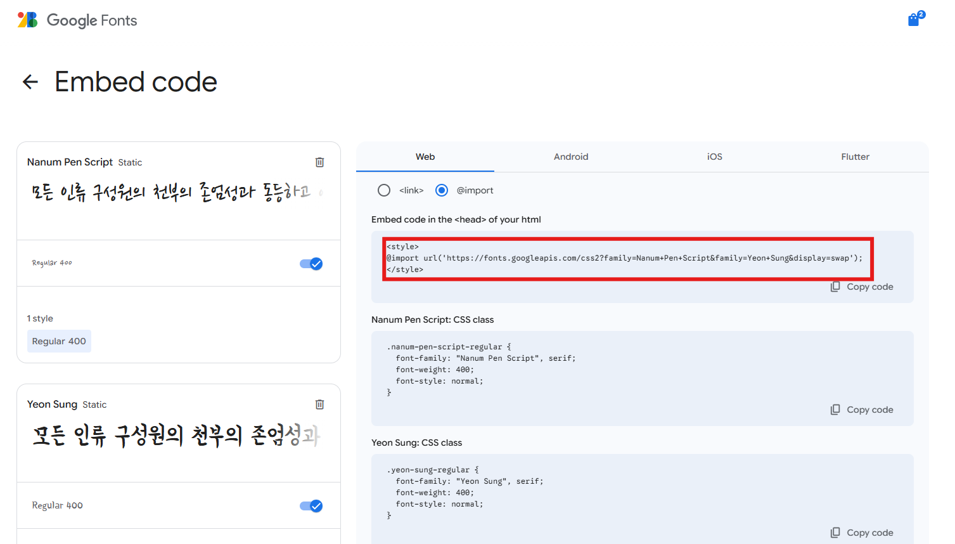This screenshot has height=544, width=955.
Task: Click handwritten 'Regular 400' label in Nanum card
Action: coord(52,262)
